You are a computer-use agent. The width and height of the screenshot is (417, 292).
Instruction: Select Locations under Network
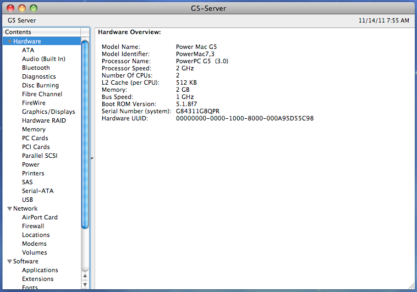[x=36, y=235]
